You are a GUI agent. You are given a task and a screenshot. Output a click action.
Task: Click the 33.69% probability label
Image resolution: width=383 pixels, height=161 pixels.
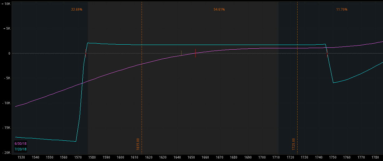click(77, 10)
